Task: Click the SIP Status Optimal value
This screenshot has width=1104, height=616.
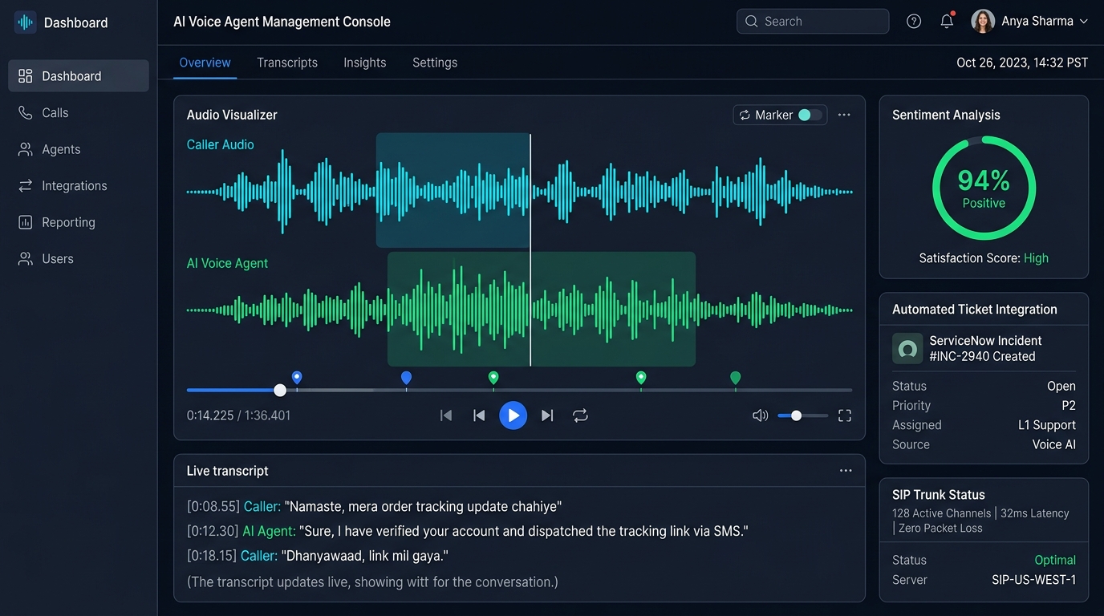Action: pyautogui.click(x=1055, y=560)
